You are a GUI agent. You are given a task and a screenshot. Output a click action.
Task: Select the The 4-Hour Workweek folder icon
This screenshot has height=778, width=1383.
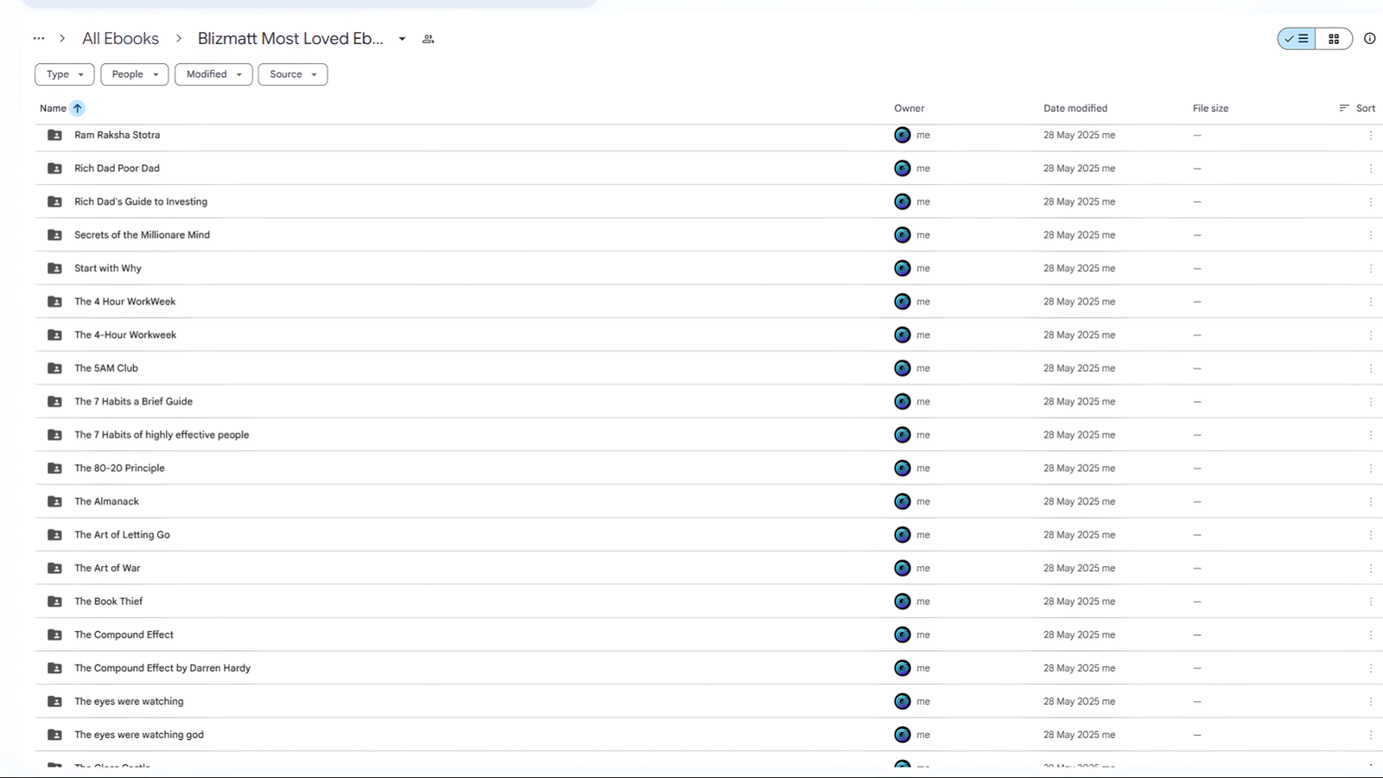coord(54,335)
